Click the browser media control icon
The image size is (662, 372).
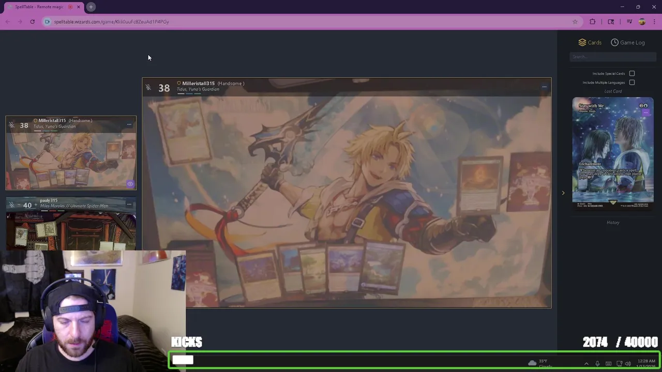(629, 22)
